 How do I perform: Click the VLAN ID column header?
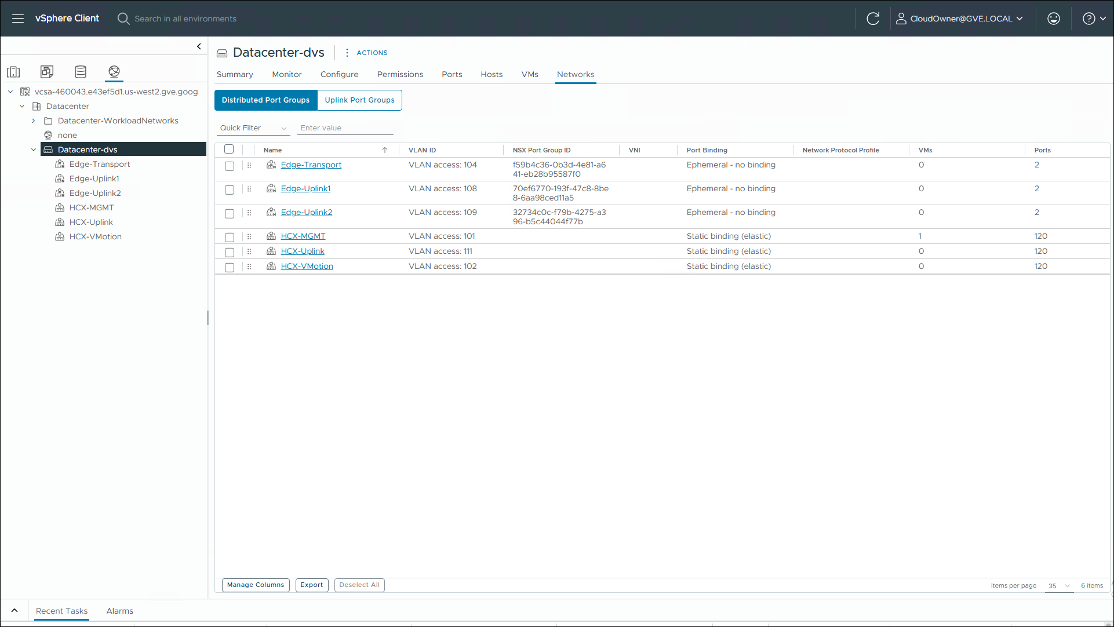(x=422, y=150)
